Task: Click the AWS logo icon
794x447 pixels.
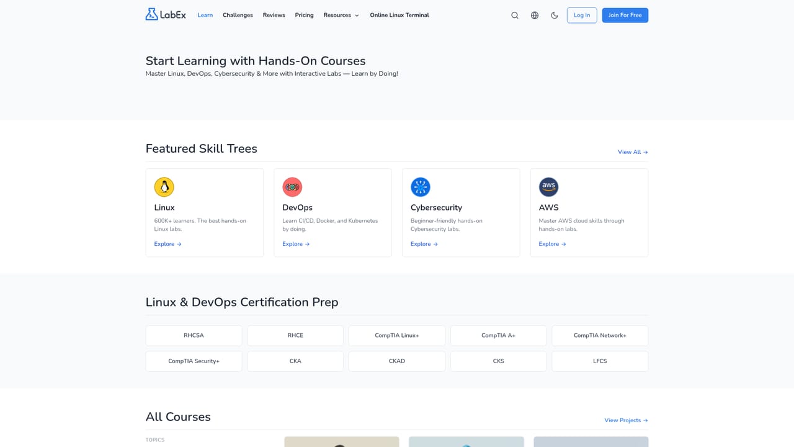Action: coord(549,187)
